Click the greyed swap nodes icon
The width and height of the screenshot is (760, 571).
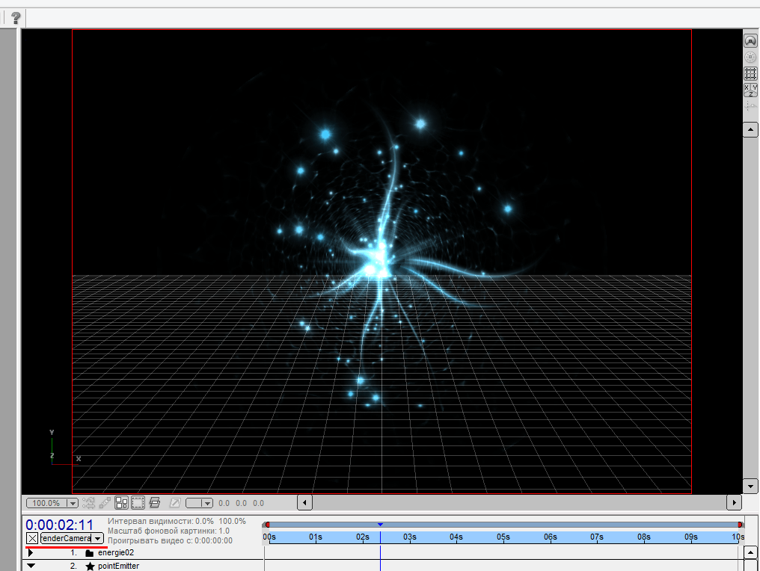point(89,503)
